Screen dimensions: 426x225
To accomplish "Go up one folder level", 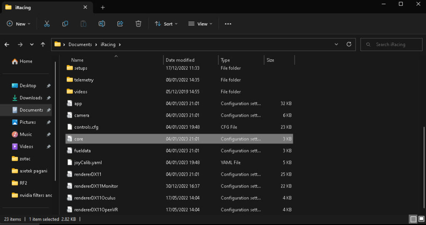I will (x=43, y=44).
